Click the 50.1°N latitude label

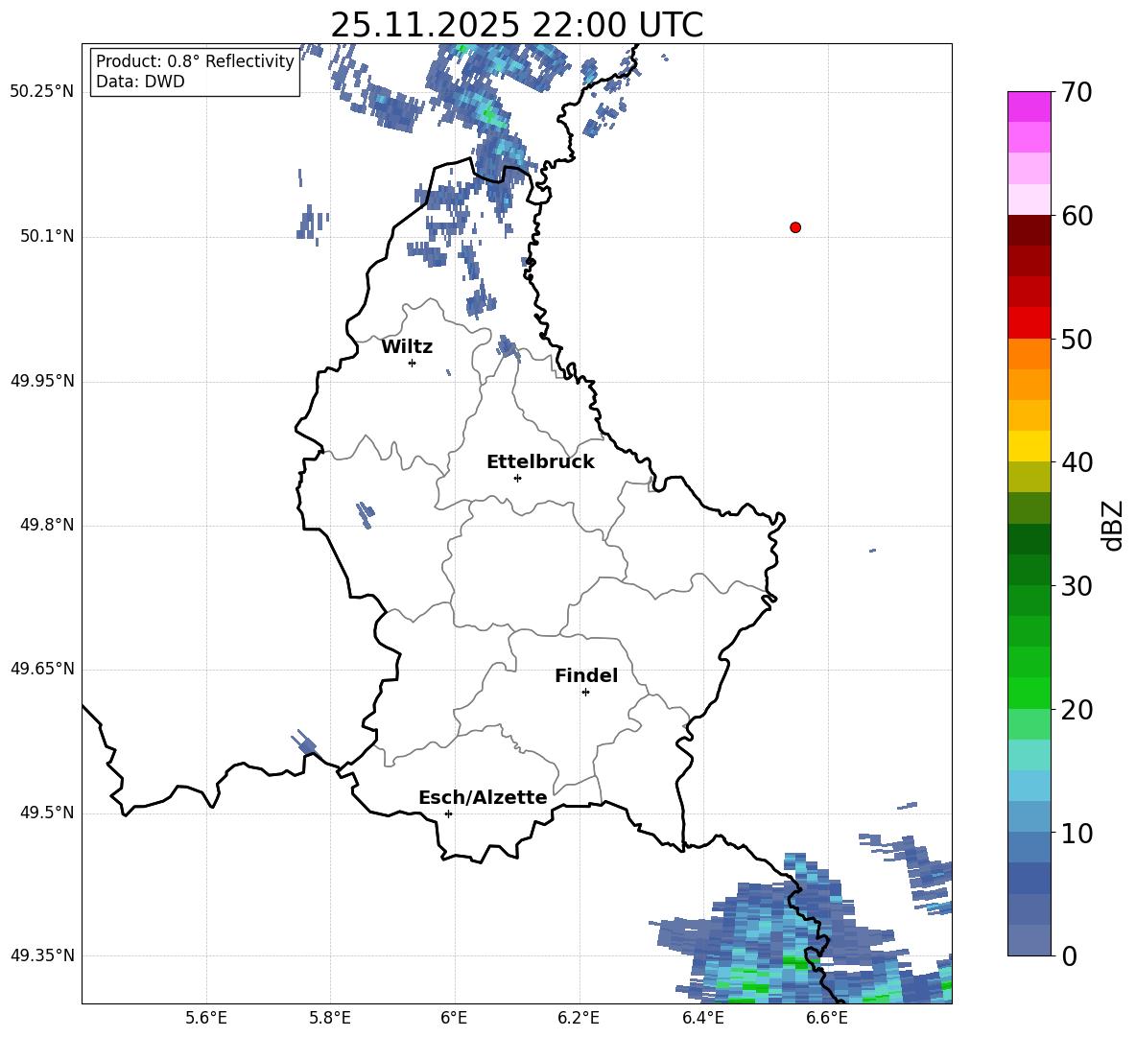pyautogui.click(x=47, y=237)
